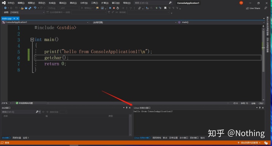Switch to the Locals (局部变量) tab

(x=17, y=138)
